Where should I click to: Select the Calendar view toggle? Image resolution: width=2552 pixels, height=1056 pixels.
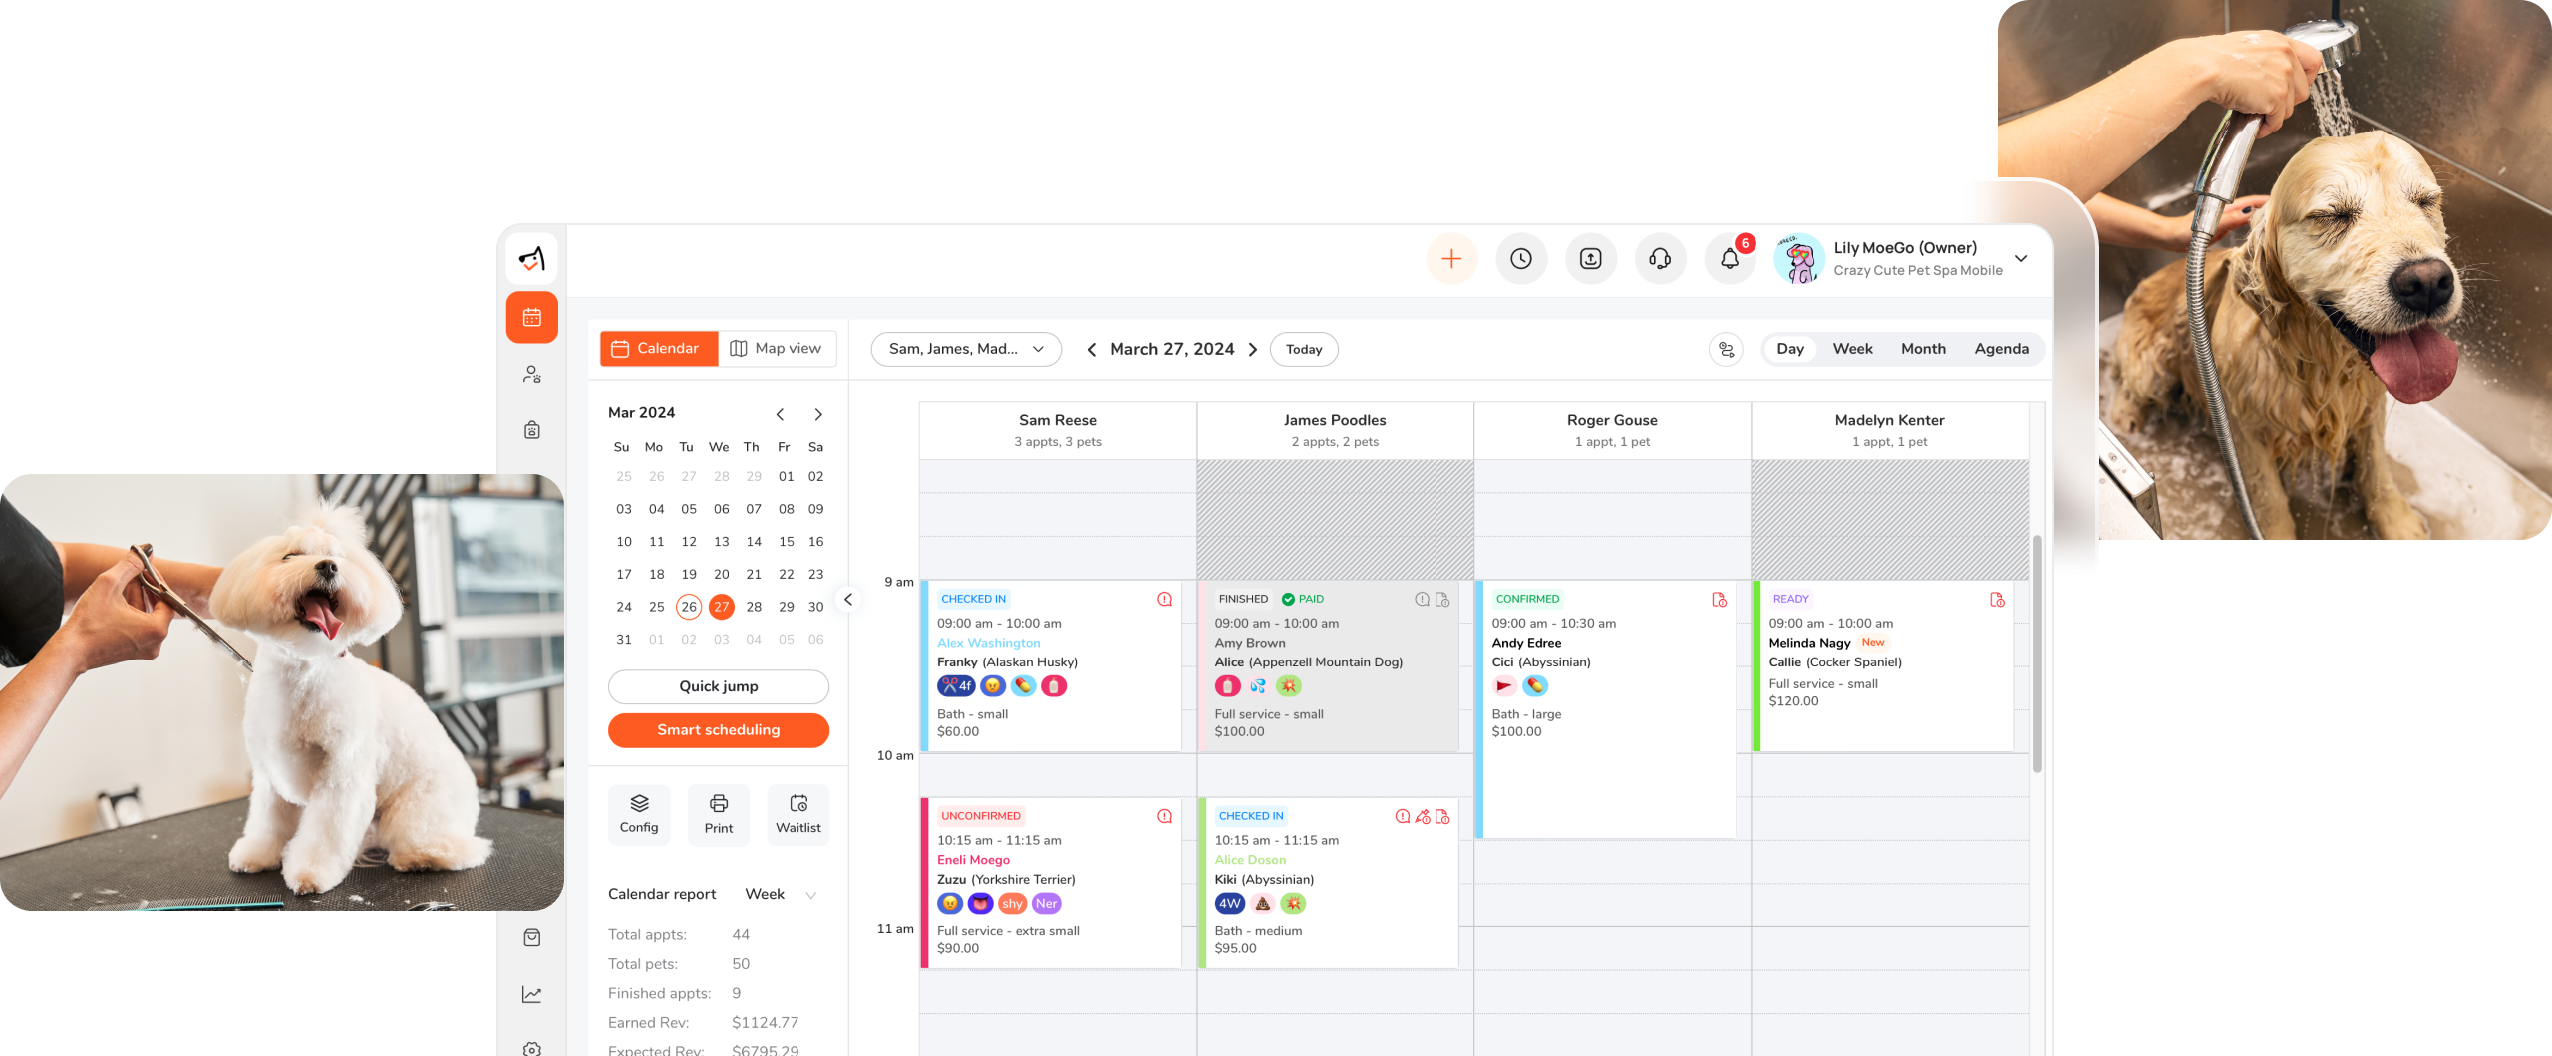pyautogui.click(x=658, y=349)
